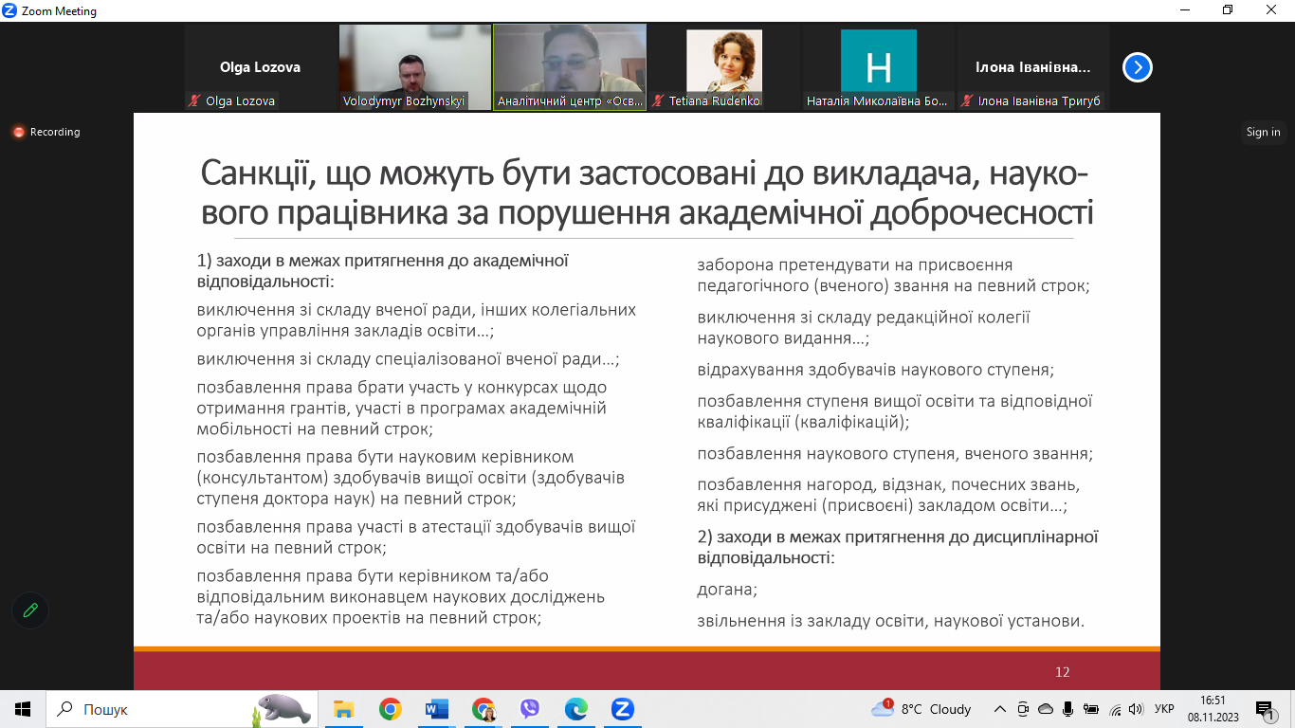Click the red Recording indicator
Screen dimensions: 1295x728
tap(46, 132)
